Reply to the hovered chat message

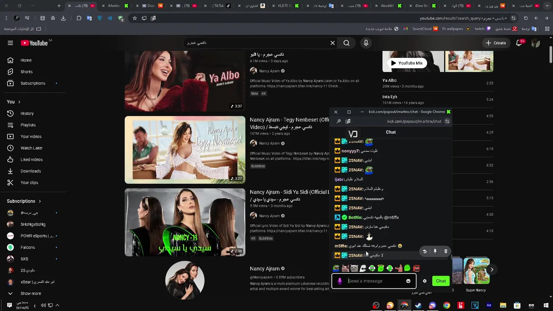tap(425, 251)
